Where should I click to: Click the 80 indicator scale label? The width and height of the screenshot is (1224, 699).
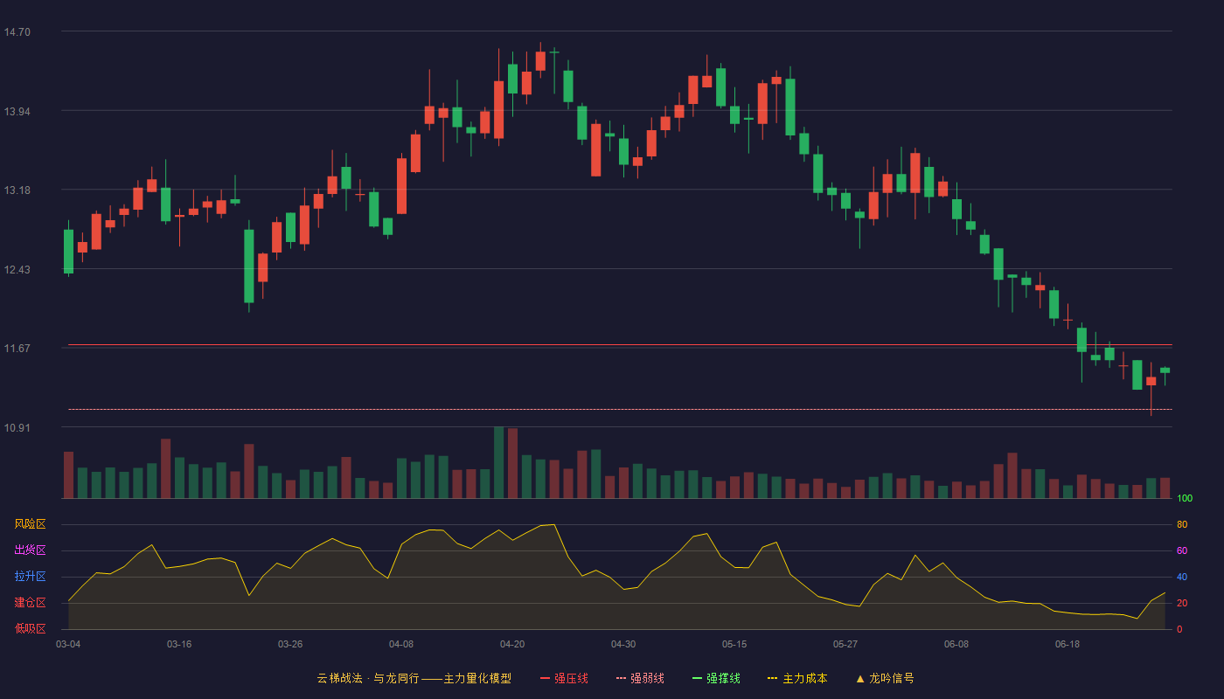tap(1182, 525)
